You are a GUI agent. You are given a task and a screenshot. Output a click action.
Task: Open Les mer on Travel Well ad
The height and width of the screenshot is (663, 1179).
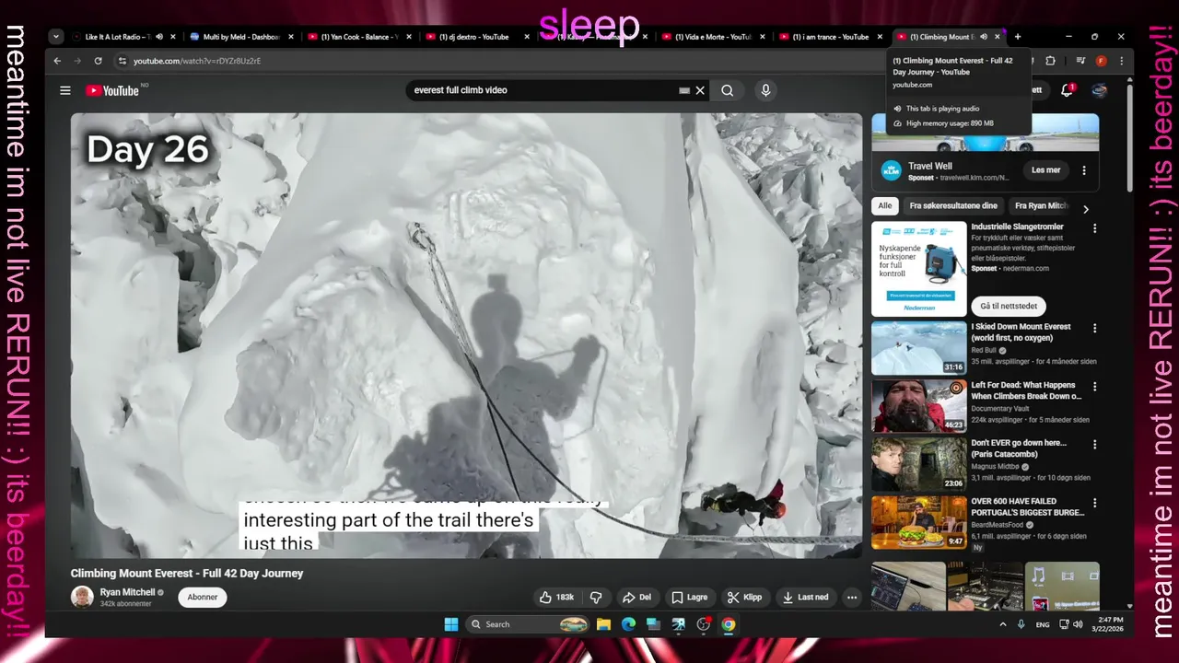click(1045, 170)
